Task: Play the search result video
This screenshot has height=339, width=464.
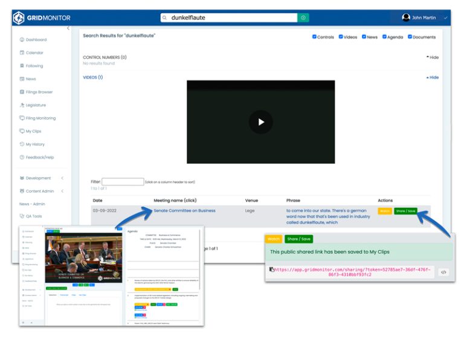Action: [261, 122]
